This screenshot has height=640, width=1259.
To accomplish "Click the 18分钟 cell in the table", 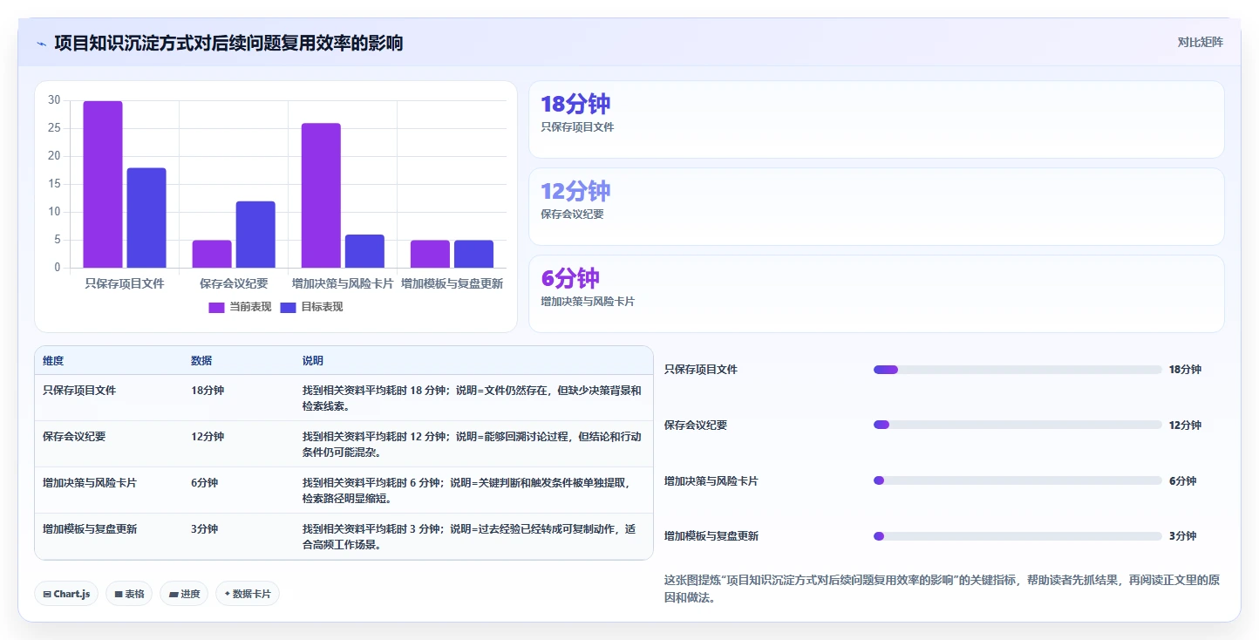I will coord(208,391).
